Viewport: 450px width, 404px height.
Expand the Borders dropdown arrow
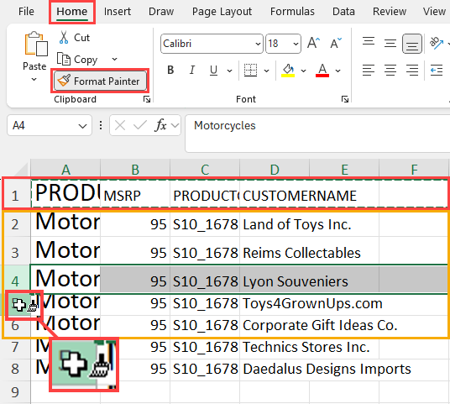[x=266, y=71]
